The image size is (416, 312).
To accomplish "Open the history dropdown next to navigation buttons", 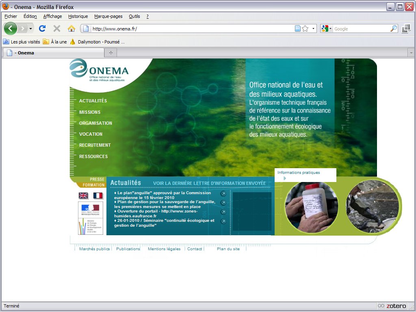I will click(x=30, y=29).
